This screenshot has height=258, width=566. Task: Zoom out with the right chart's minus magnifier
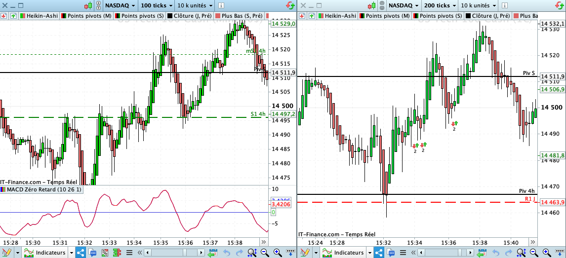pyautogui.click(x=534, y=253)
